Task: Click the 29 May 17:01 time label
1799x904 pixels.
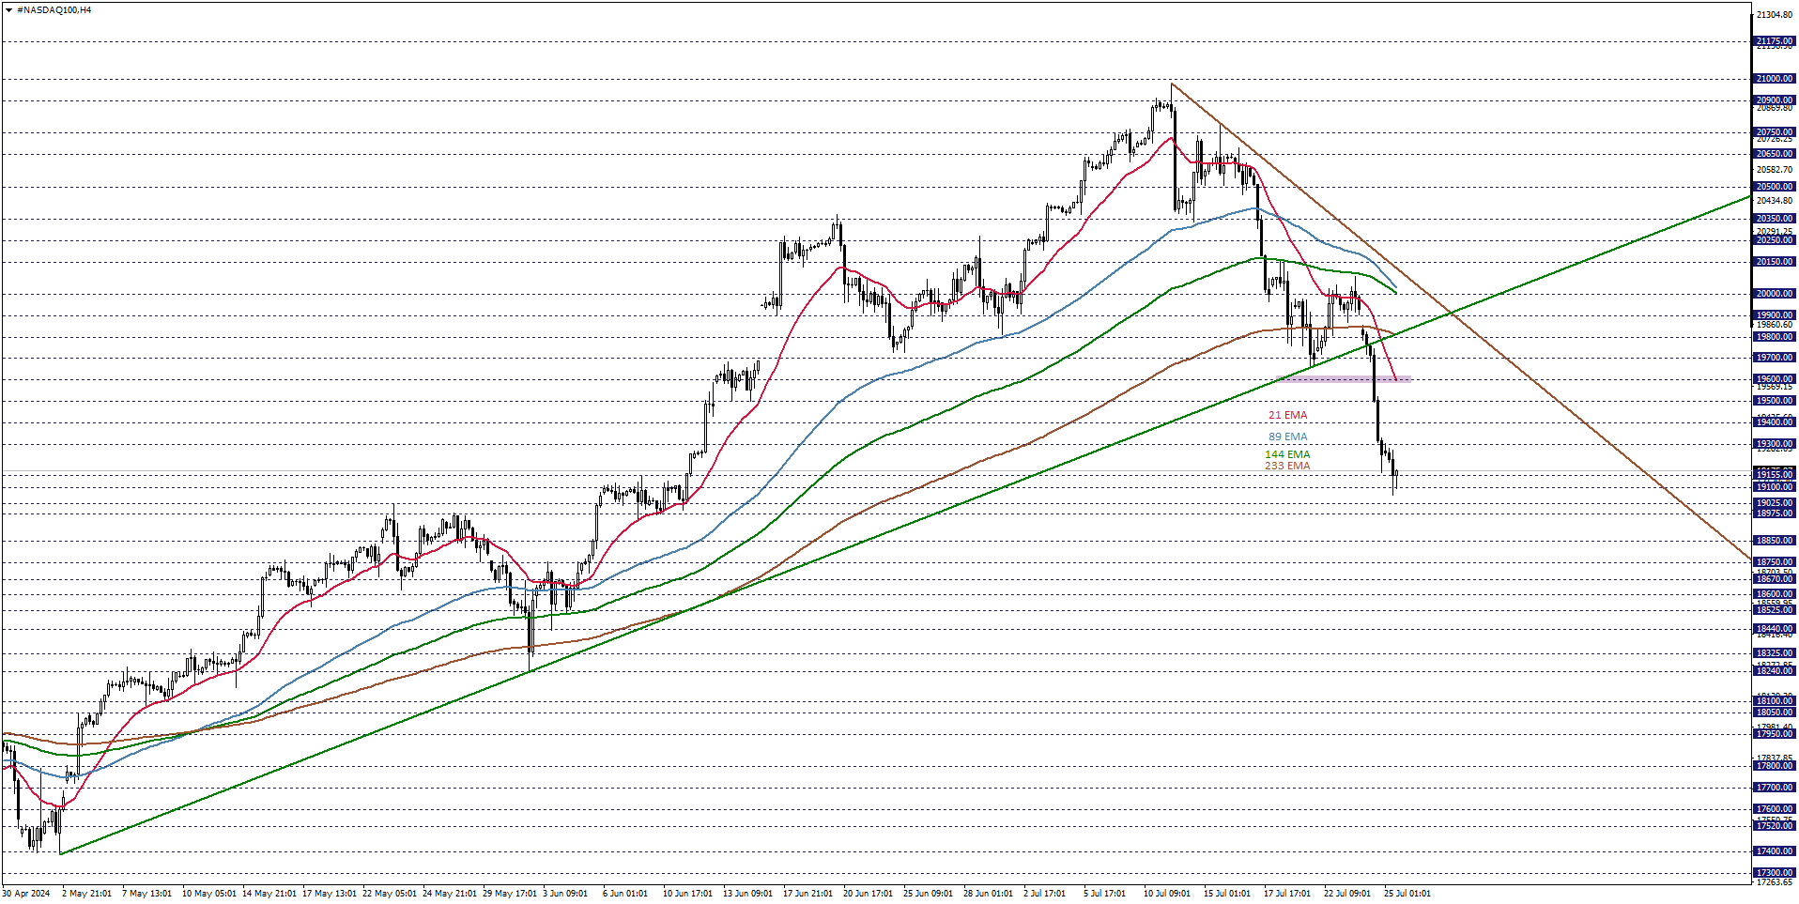Action: tap(510, 894)
